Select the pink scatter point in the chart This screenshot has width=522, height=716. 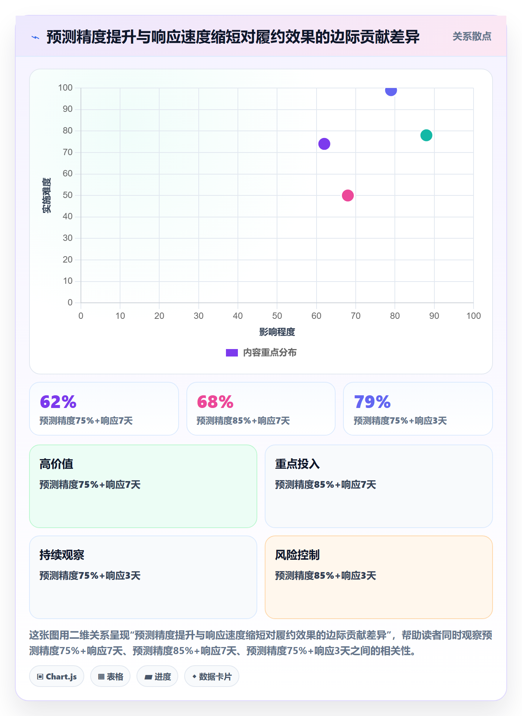348,195
